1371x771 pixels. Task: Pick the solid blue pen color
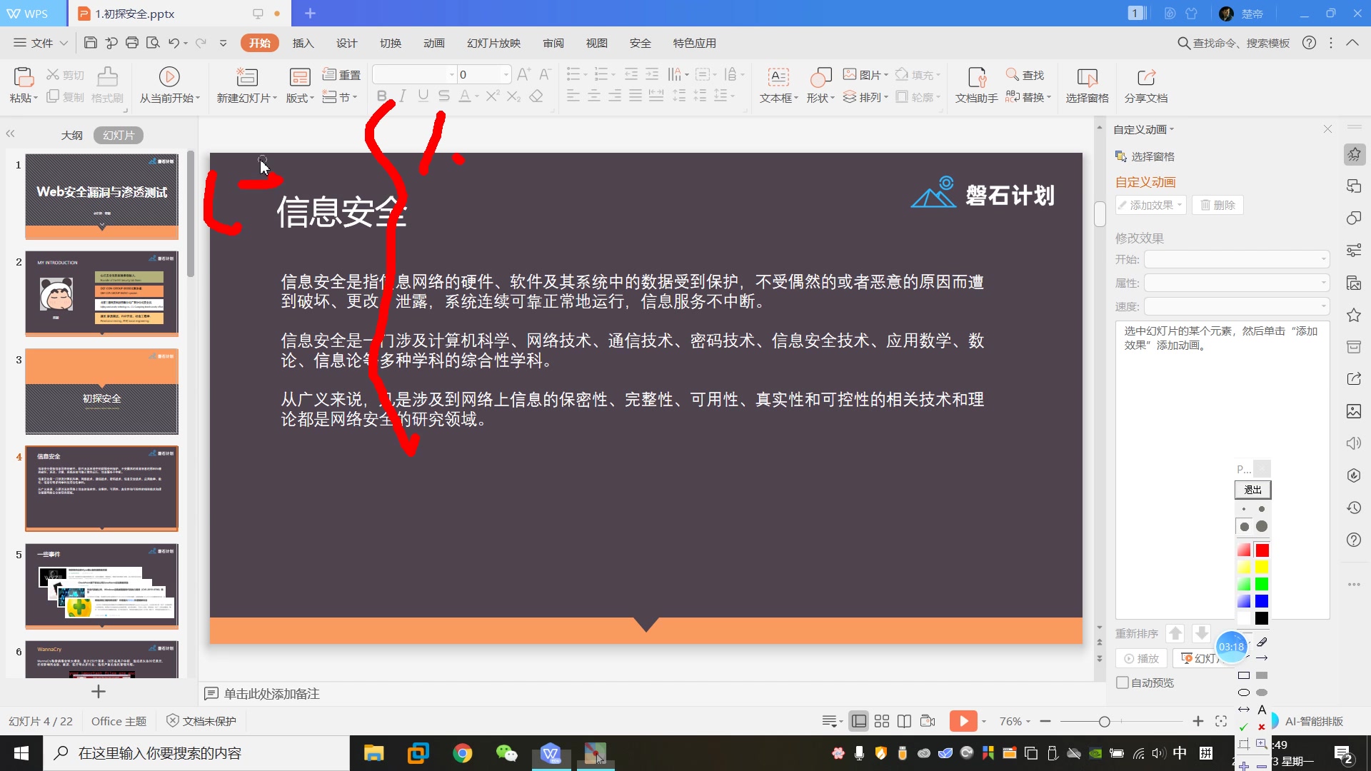coord(1262,601)
